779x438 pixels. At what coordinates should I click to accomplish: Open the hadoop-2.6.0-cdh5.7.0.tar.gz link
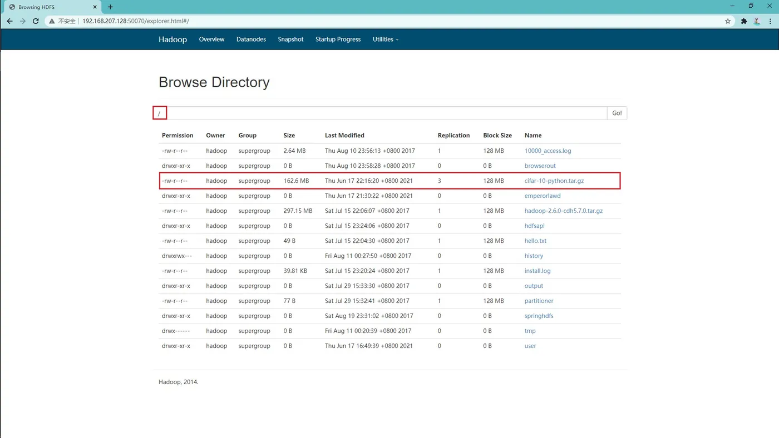point(564,211)
